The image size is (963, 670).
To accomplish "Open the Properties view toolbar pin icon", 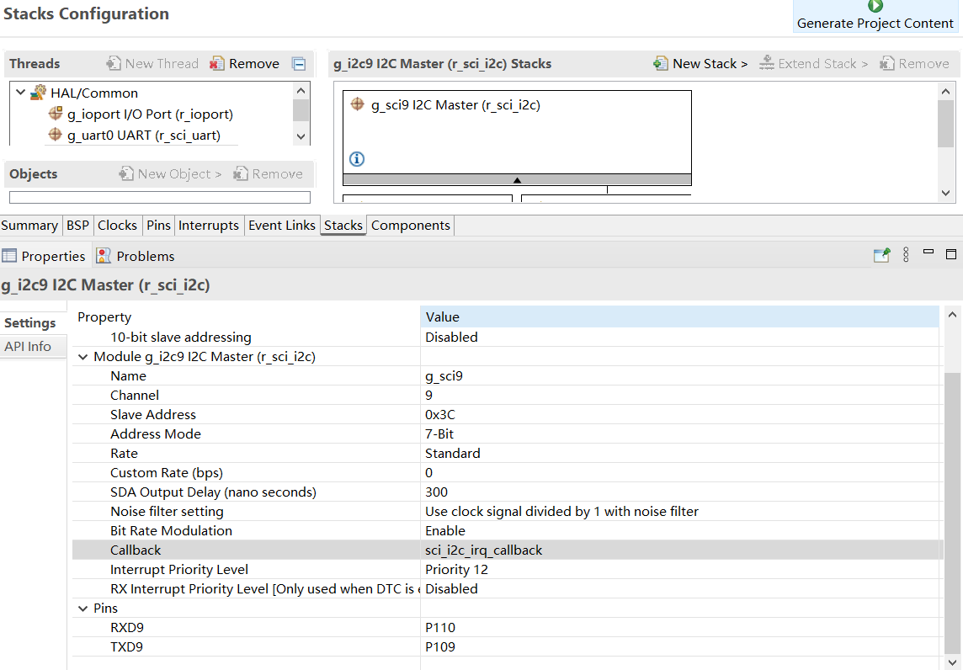I will pos(881,256).
